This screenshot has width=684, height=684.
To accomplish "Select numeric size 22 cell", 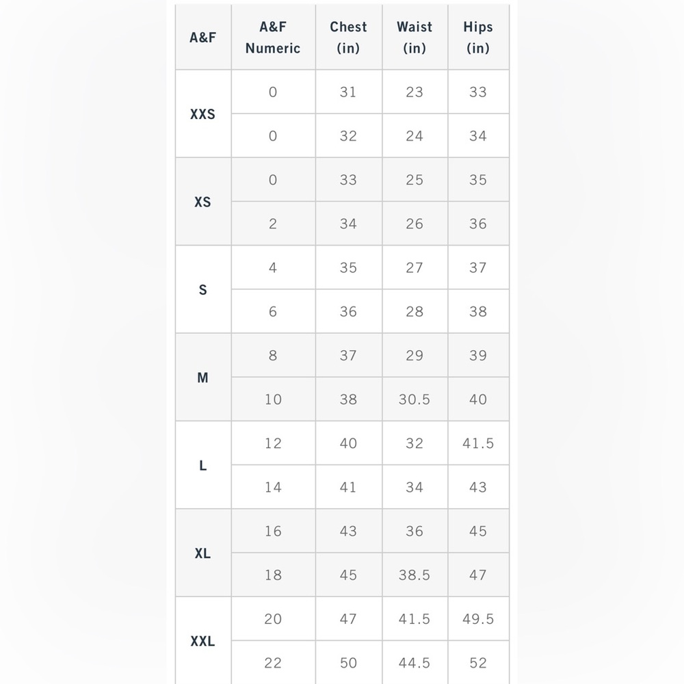I will [x=273, y=663].
